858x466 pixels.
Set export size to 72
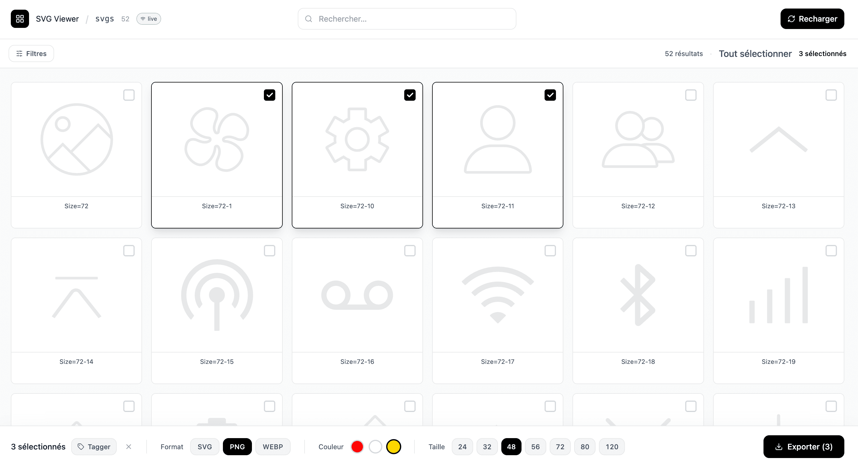tap(560, 446)
